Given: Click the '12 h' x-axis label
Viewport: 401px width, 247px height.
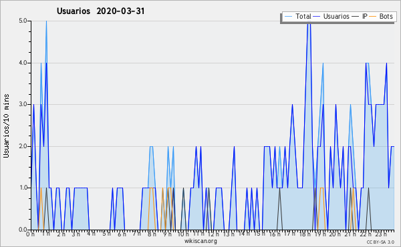Looking at the screenshot, I should [x=214, y=234].
